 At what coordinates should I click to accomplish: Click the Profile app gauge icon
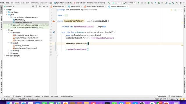155,3
